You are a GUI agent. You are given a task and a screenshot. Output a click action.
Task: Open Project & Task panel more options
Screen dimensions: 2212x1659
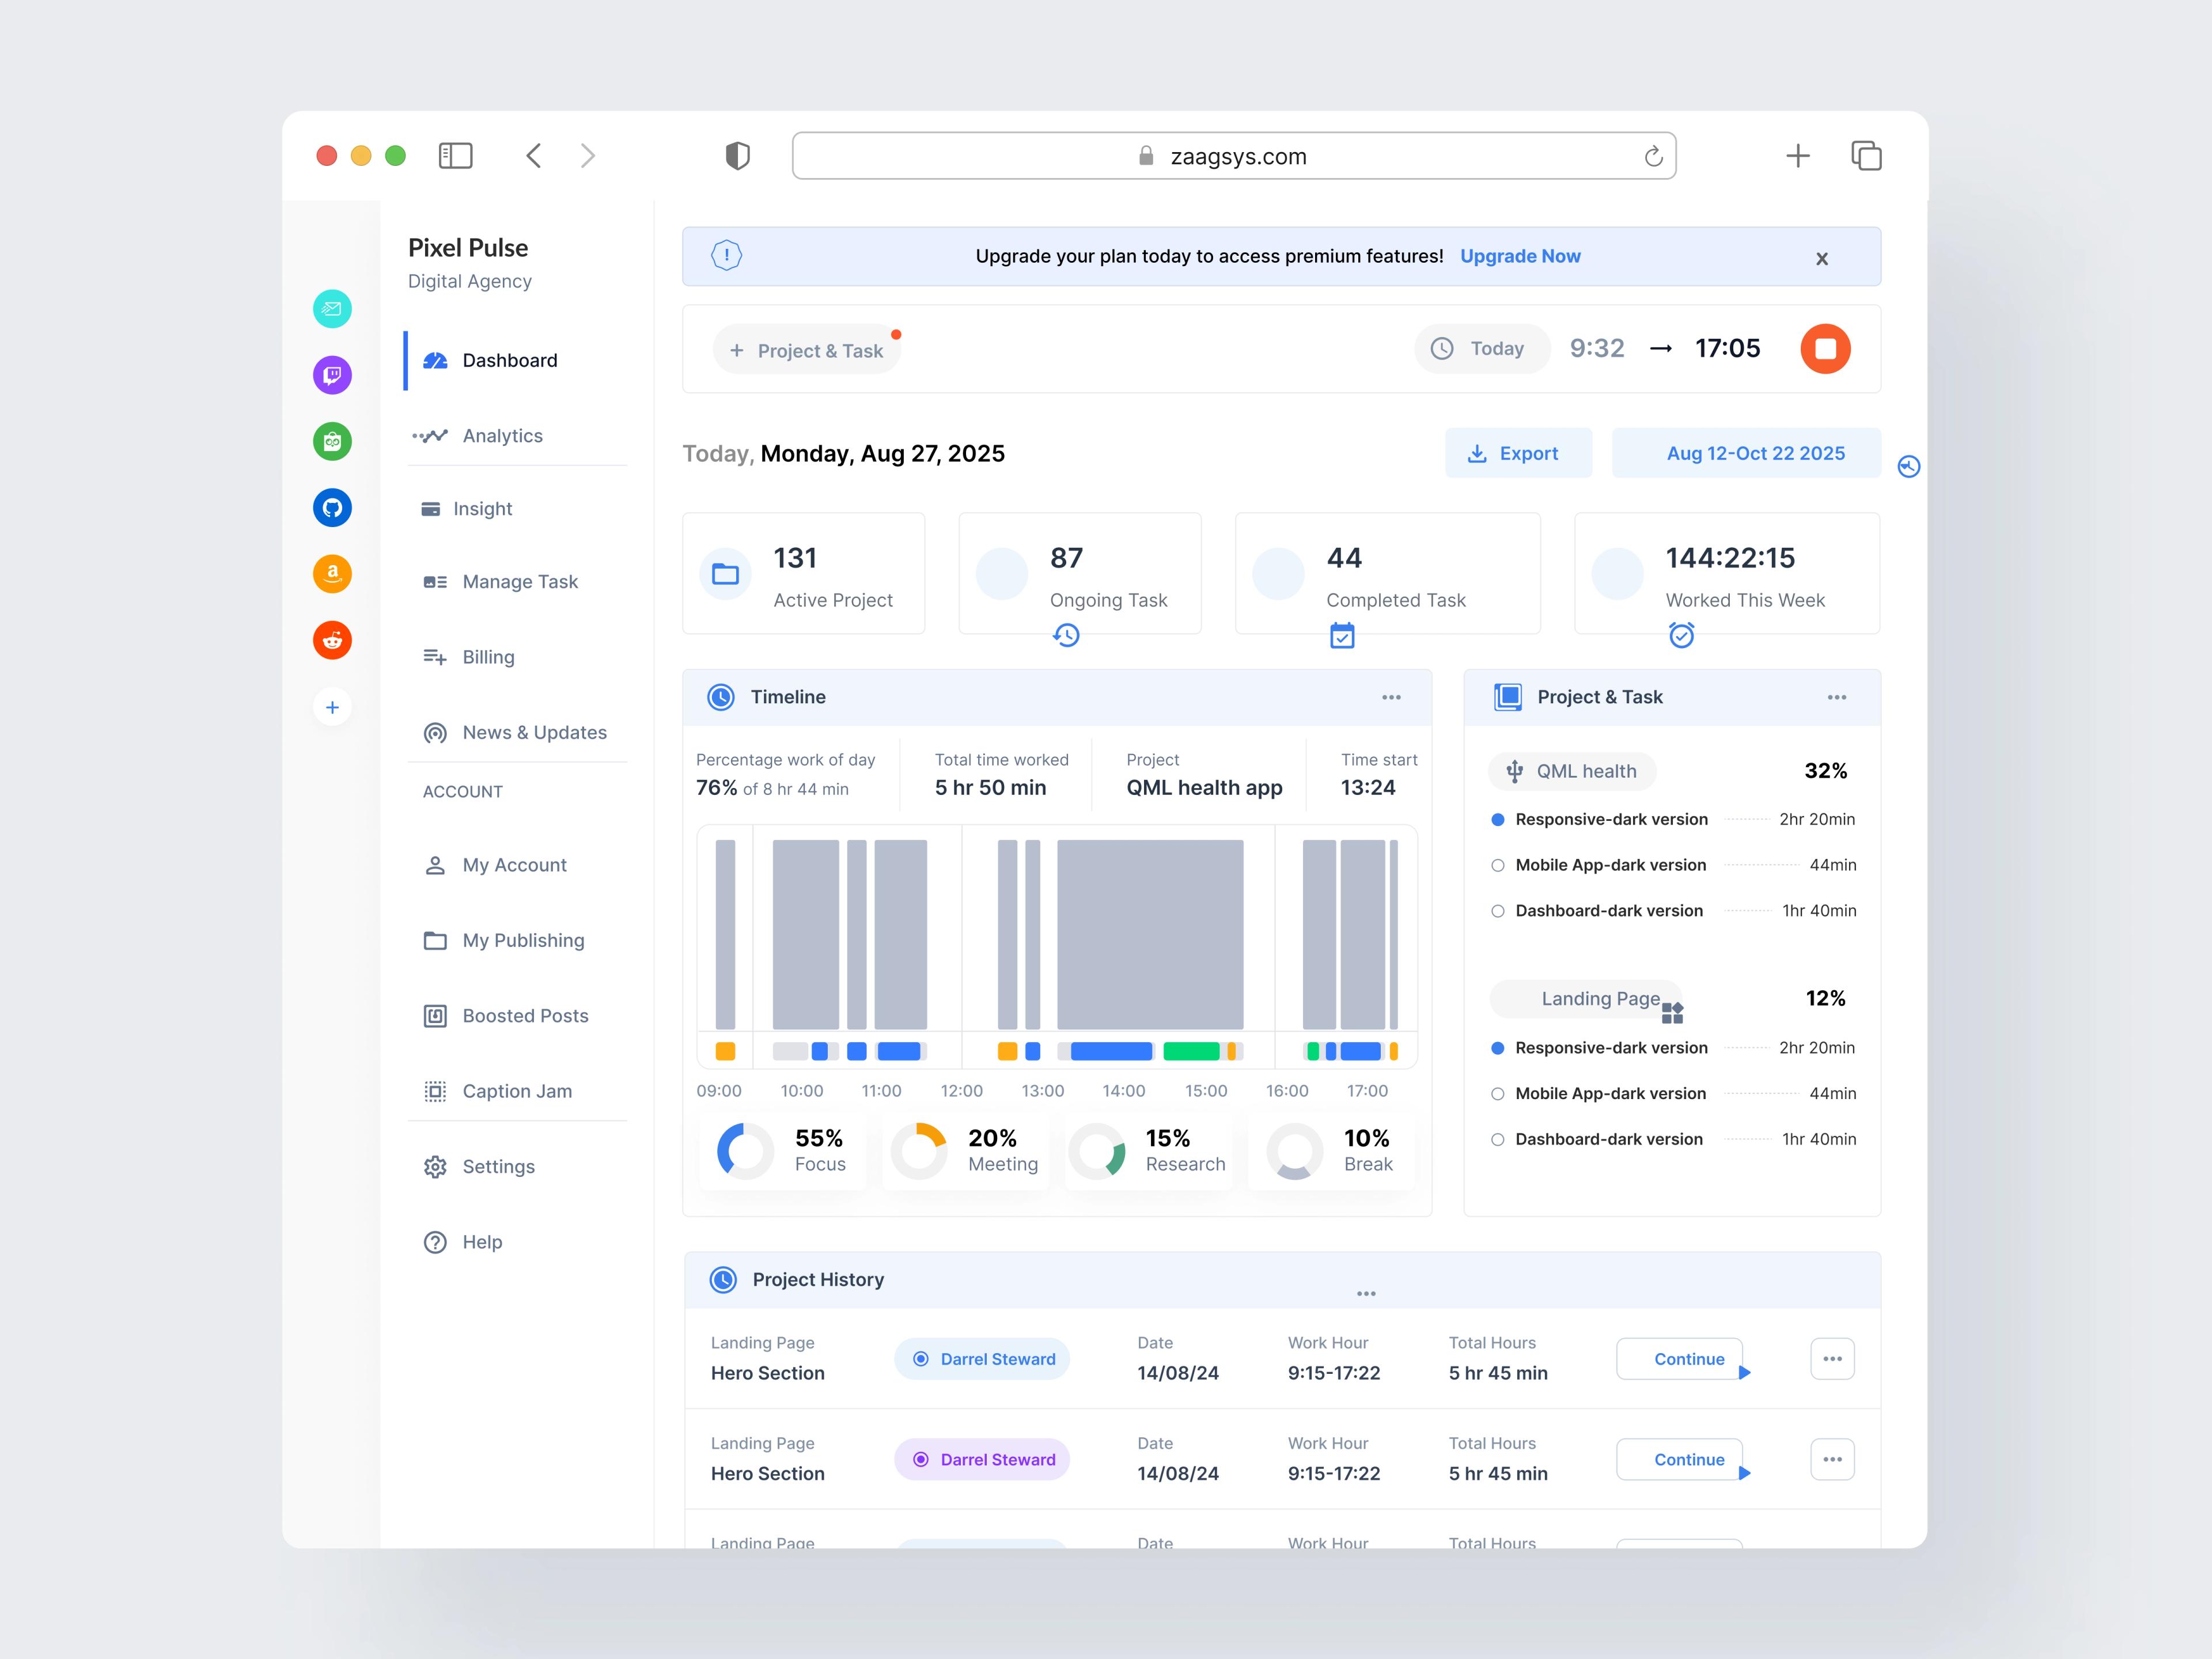pos(1836,697)
